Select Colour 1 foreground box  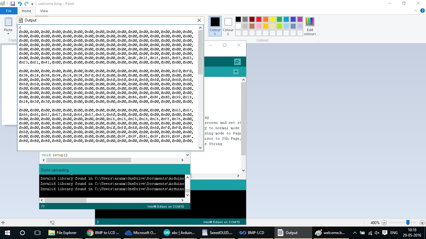pyautogui.click(x=215, y=26)
